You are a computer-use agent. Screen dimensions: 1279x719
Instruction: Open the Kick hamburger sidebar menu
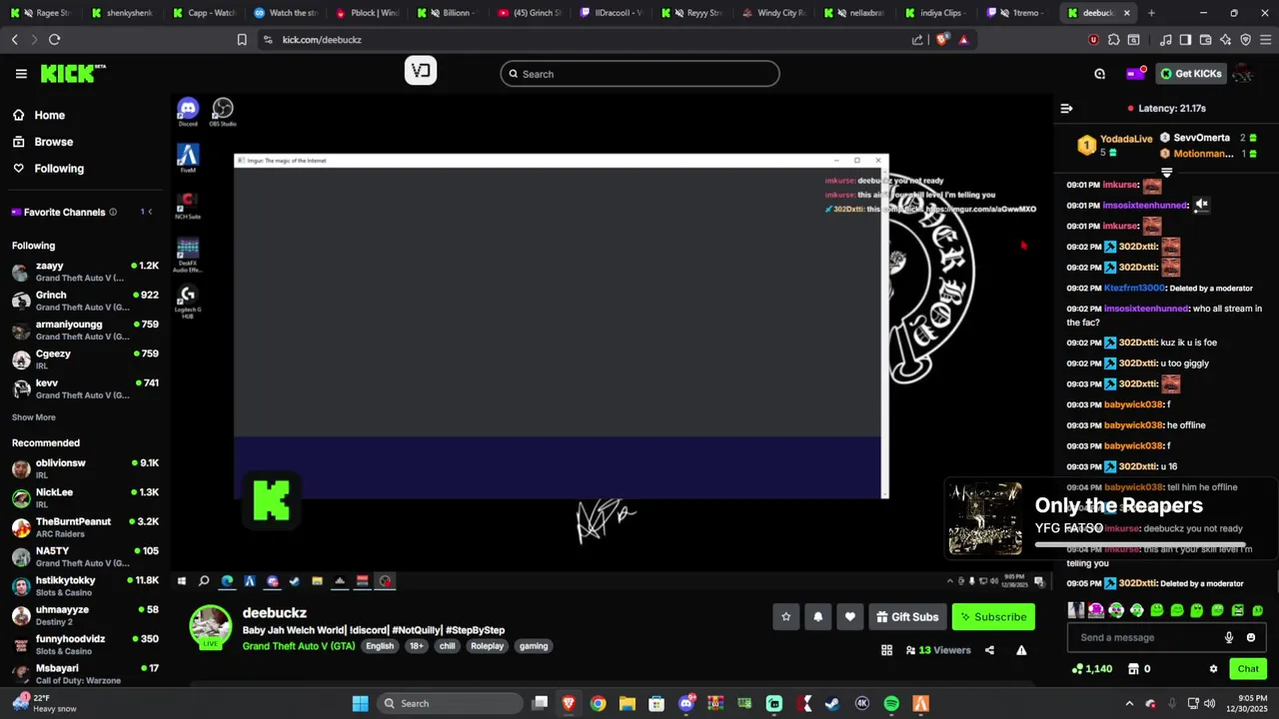pyautogui.click(x=21, y=73)
